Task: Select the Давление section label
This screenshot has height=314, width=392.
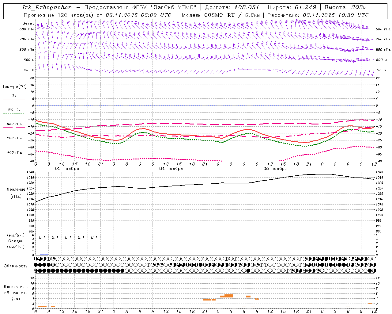Action: (x=16, y=190)
